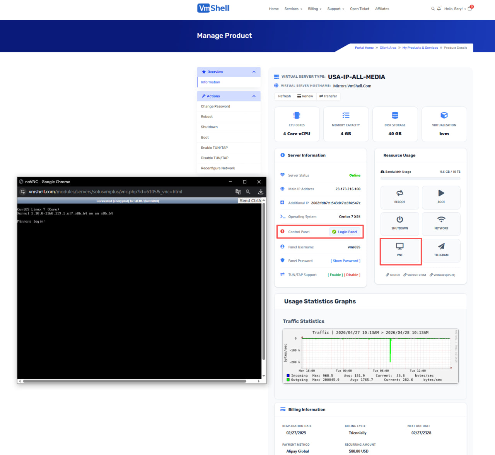The width and height of the screenshot is (495, 455).
Task: Select Information in Overview sidebar
Action: (229, 82)
